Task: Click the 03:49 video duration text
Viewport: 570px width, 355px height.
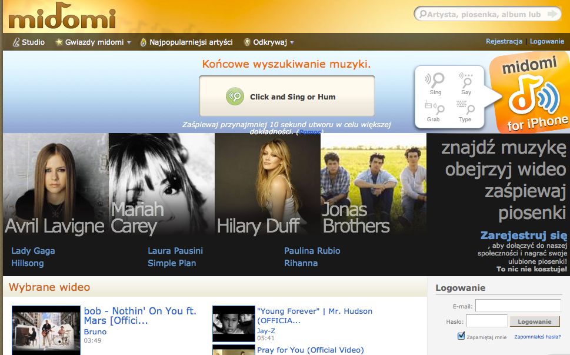Action: 93,340
